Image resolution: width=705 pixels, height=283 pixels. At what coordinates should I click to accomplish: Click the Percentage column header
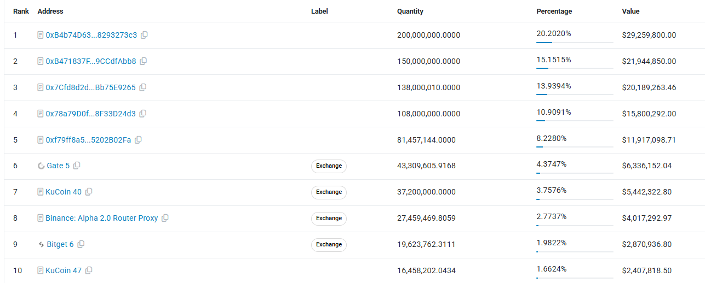pyautogui.click(x=554, y=11)
